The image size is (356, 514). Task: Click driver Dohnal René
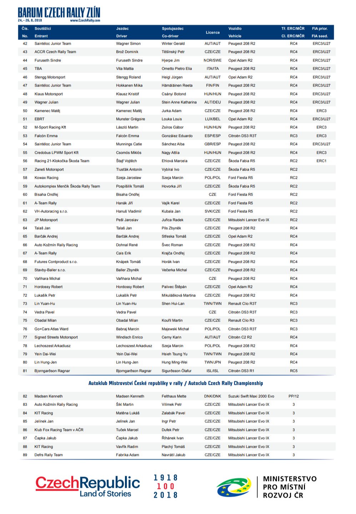[x=127, y=245]
